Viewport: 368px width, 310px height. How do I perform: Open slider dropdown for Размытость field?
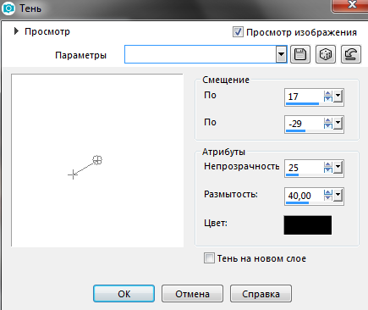coord(338,196)
